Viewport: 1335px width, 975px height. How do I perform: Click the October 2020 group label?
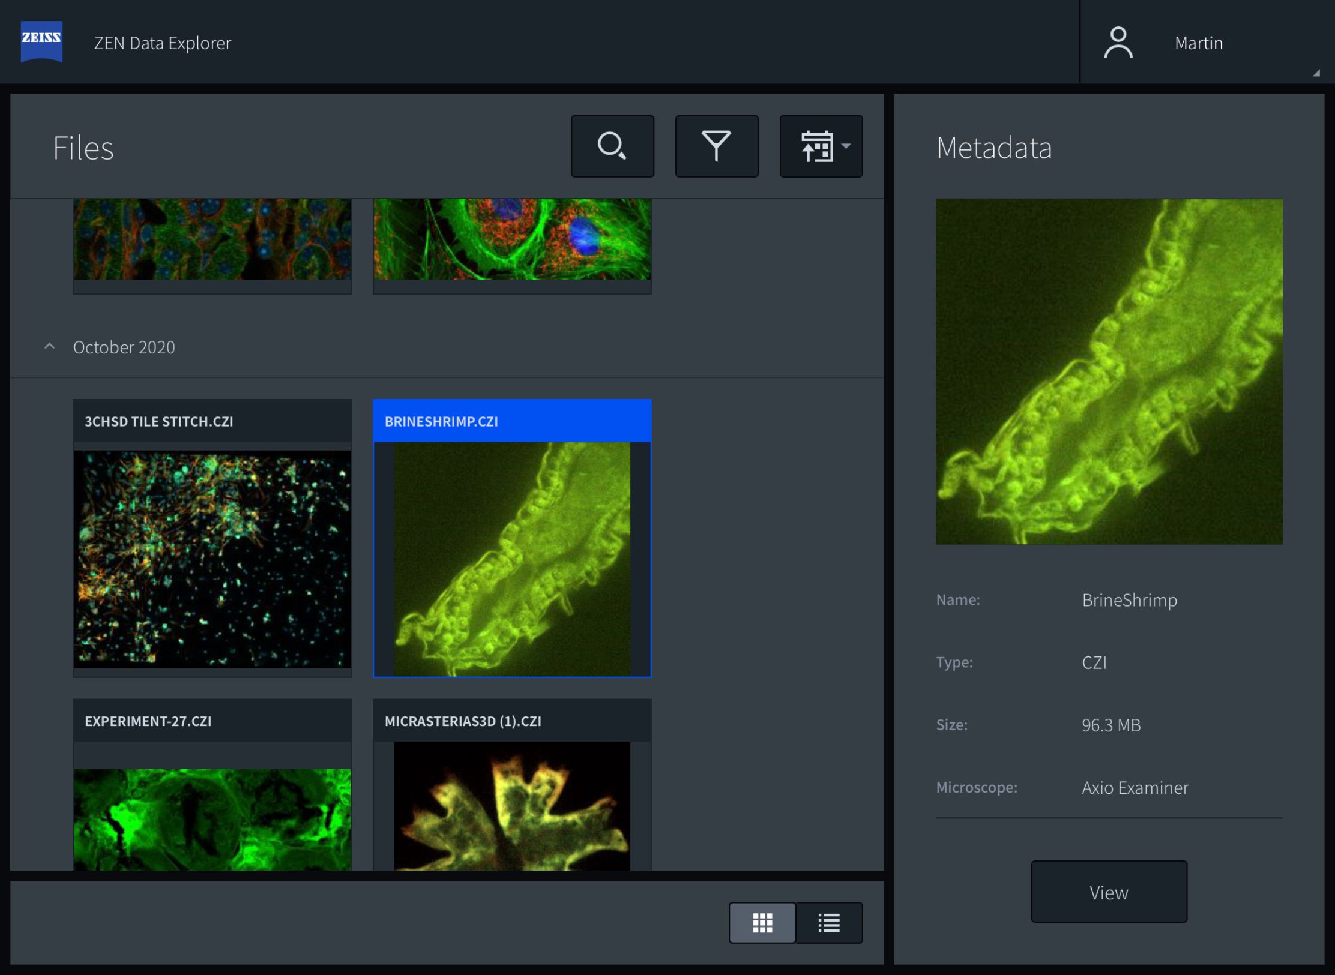click(124, 347)
